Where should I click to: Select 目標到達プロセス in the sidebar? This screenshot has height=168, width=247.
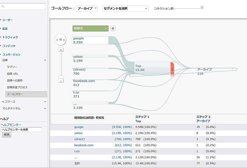tap(17, 87)
